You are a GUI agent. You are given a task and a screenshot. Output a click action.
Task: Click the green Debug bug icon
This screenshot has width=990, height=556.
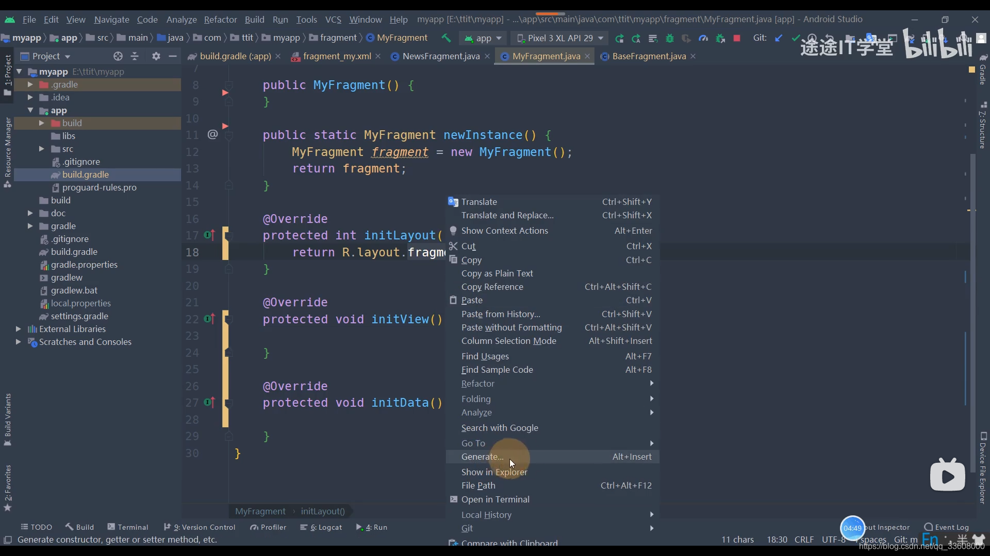tap(670, 38)
